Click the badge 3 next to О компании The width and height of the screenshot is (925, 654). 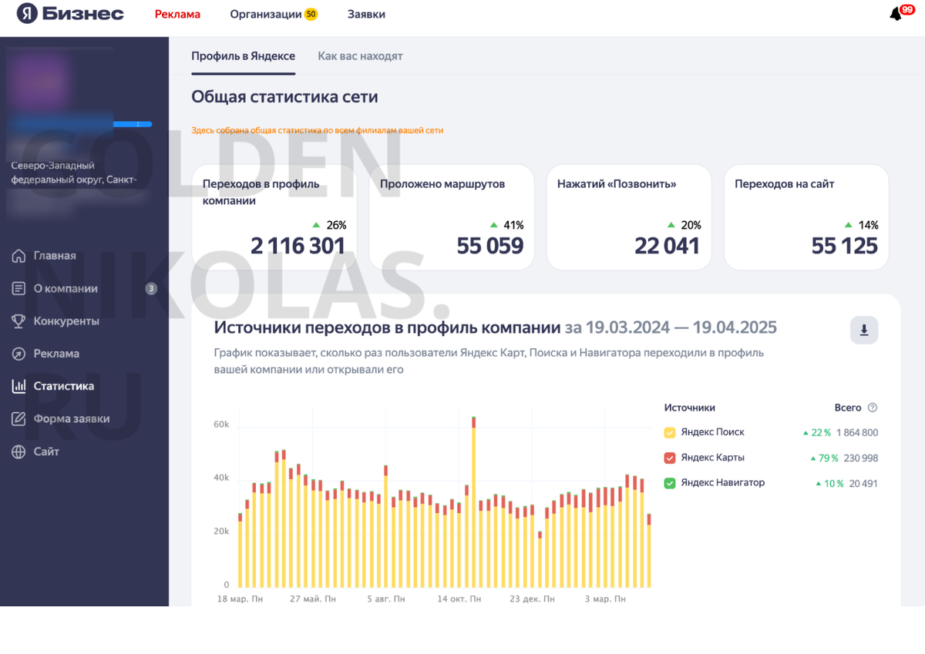click(151, 289)
